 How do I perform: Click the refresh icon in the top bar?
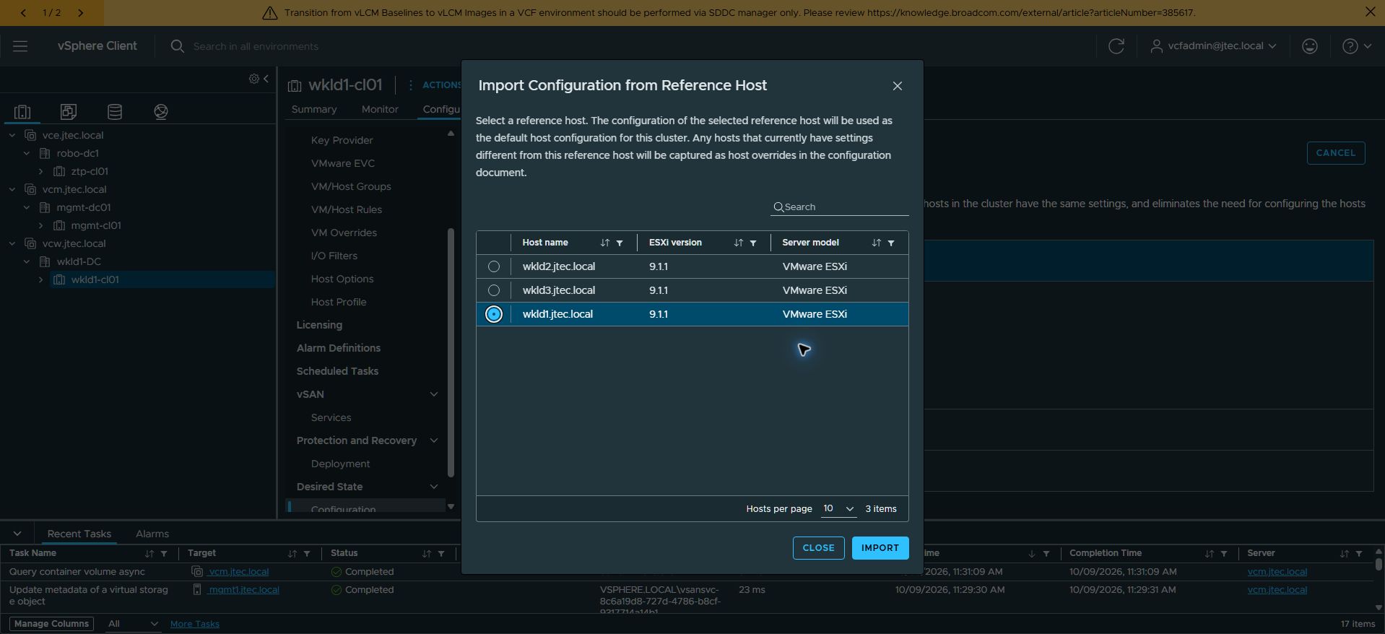point(1116,46)
